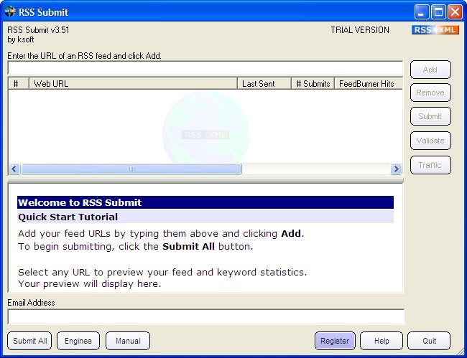The image size is (467, 358).
Task: Click the Quick Start Tutorial heading
Action: [68, 217]
